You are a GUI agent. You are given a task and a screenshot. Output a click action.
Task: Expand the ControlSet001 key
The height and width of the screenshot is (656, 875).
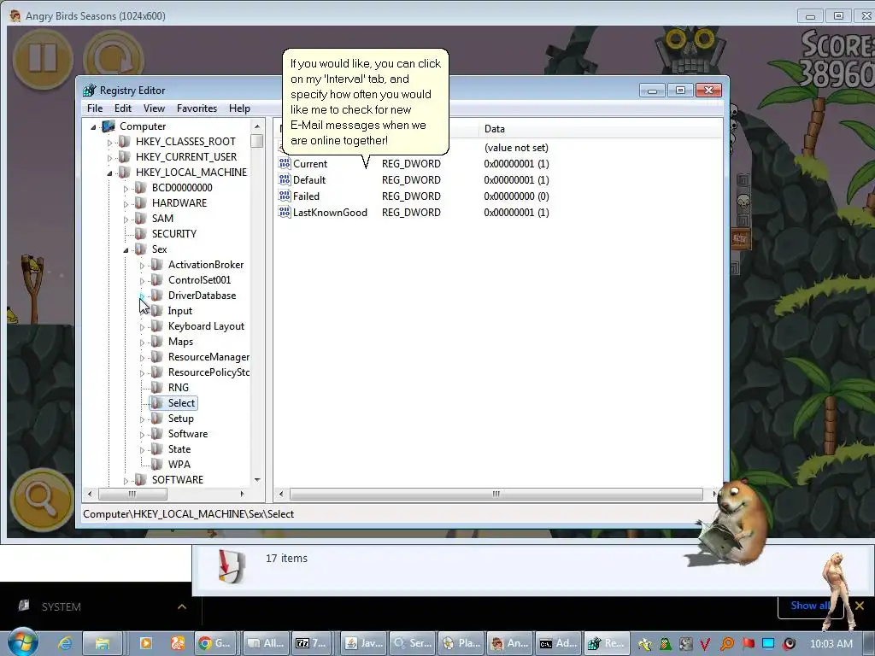coord(143,280)
